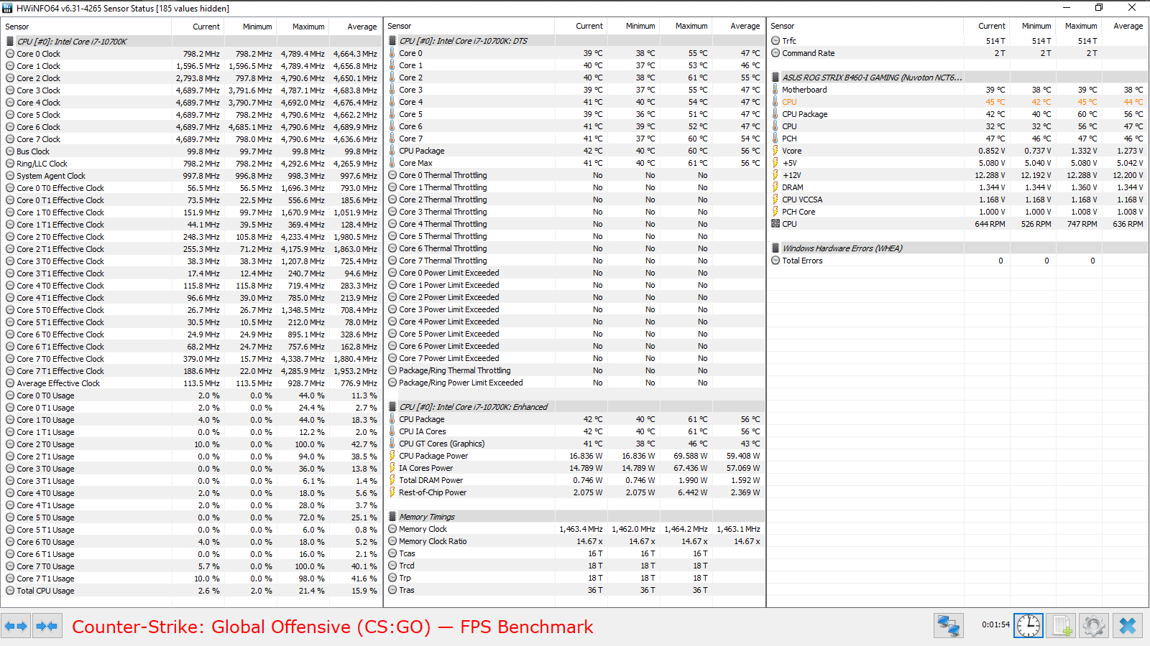Click the board icon next to ASUS ROG STRIX B460-I

pyautogui.click(x=776, y=78)
